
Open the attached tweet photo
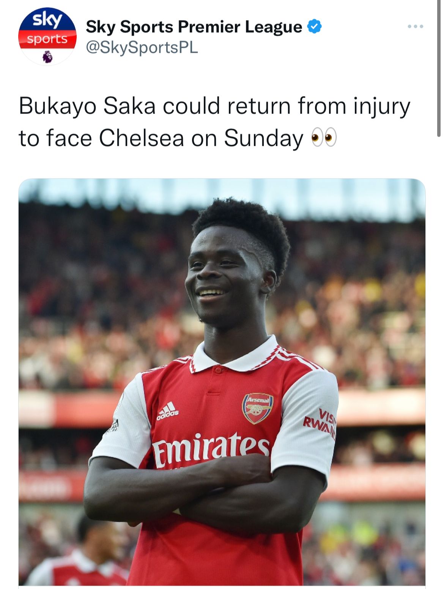[x=222, y=382]
